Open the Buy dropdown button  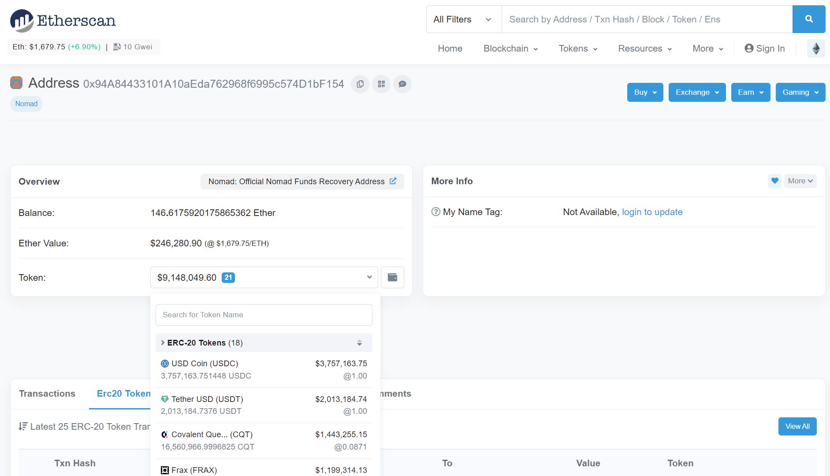pyautogui.click(x=645, y=92)
